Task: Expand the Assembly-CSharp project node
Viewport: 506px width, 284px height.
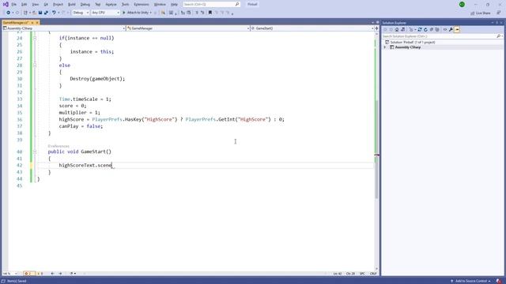Action: [385, 47]
